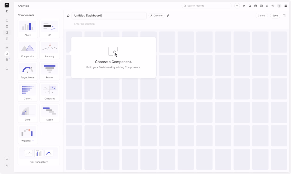This screenshot has height=174, width=291.
Task: Open the Analytics pie icon in sidebar
Action: (x=7, y=33)
